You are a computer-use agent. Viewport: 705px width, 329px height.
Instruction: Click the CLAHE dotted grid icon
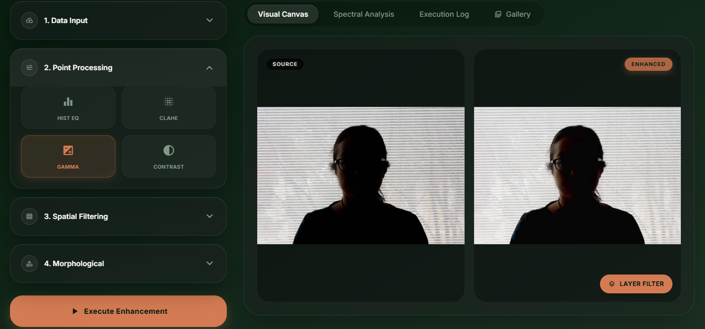[169, 102]
